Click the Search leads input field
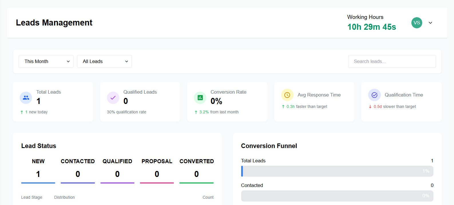Image resolution: width=454 pixels, height=205 pixels. 392,62
